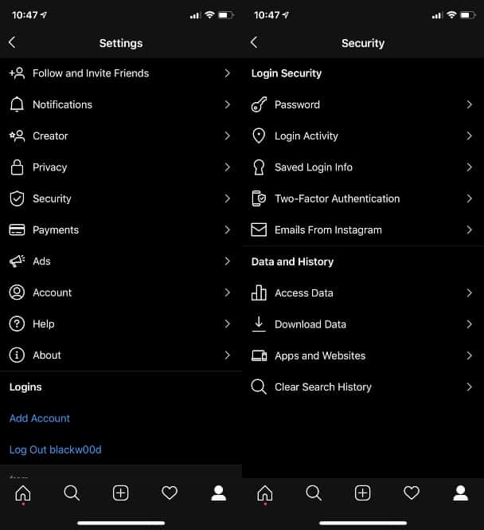Viewport: 484px width, 530px height.
Task: Tap Log Out blackw00d link
Action: (x=55, y=450)
